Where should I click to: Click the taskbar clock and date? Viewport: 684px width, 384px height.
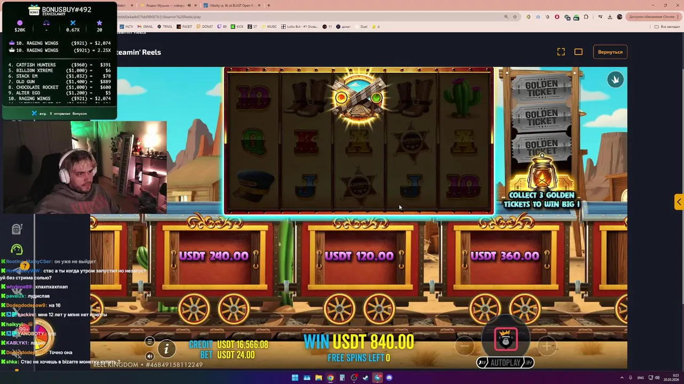[672, 378]
